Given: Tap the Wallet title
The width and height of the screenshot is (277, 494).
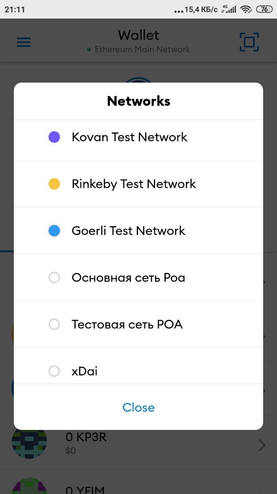Looking at the screenshot, I should [x=138, y=35].
